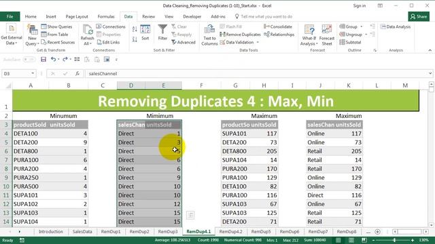435x244 pixels.
Task: Click the Undo arrow
Action: [53, 59]
